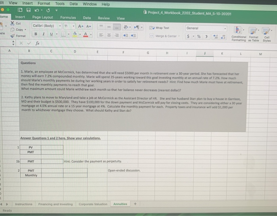Click the text orientation icon
Screen dimensions: 277x216
[x=126, y=27]
